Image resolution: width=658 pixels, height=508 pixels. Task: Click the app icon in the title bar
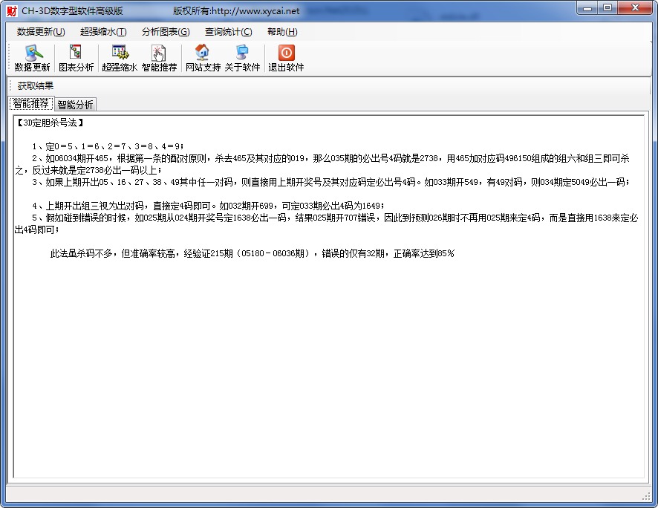tap(11, 10)
